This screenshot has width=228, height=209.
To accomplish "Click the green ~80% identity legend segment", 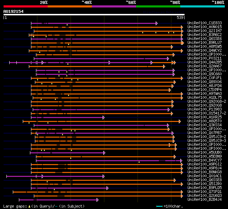I will pyautogui.click(x=158, y=6).
